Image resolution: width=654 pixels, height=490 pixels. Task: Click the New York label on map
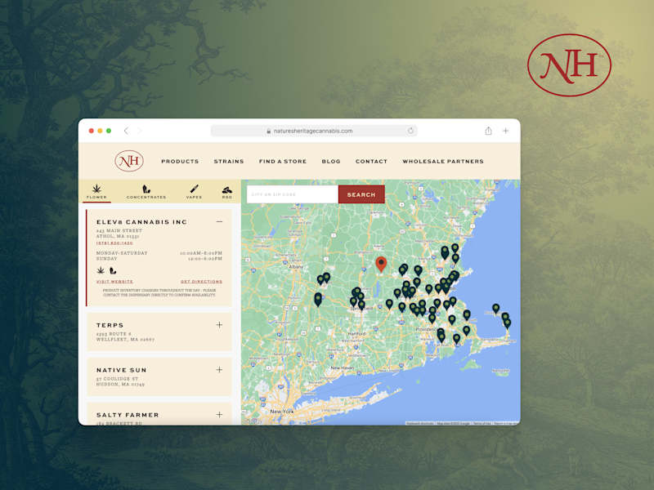click(281, 412)
